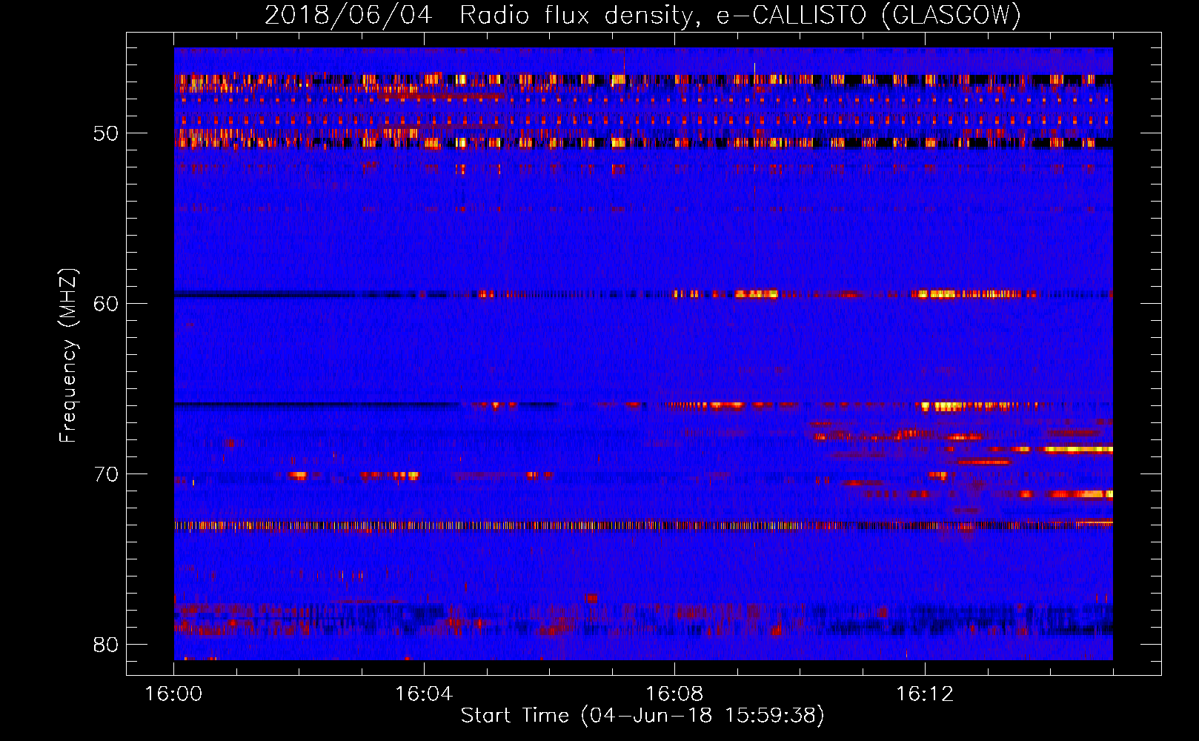Click the 80 MHz frequency tick label

106,645
